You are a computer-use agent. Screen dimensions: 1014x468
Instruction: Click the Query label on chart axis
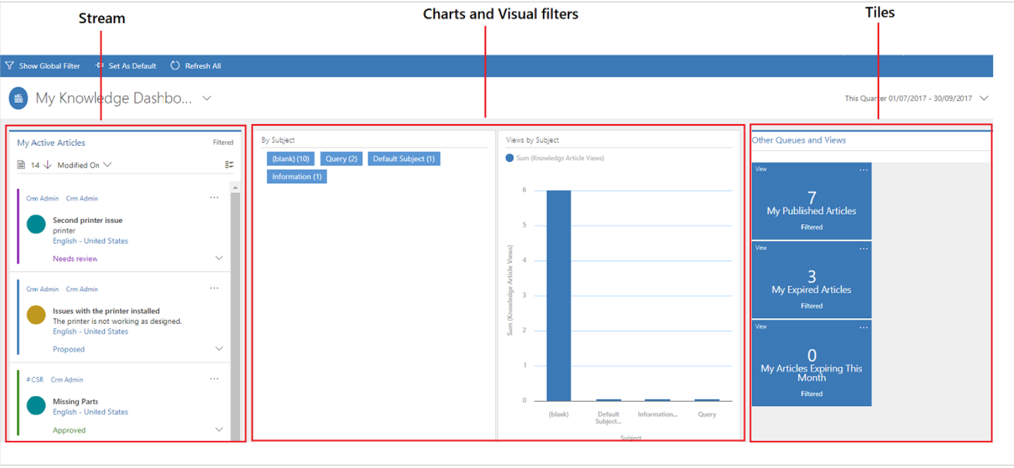(x=707, y=414)
